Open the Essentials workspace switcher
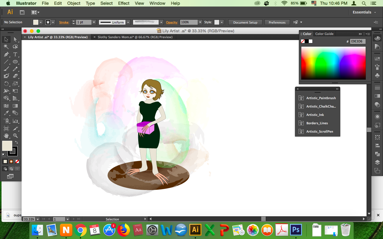Viewport: 383px width, 239px height. [364, 12]
